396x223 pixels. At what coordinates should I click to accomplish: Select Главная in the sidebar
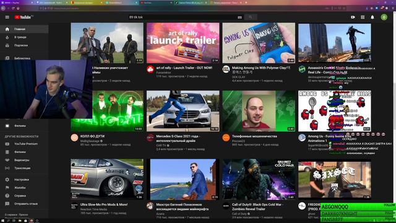point(24,29)
